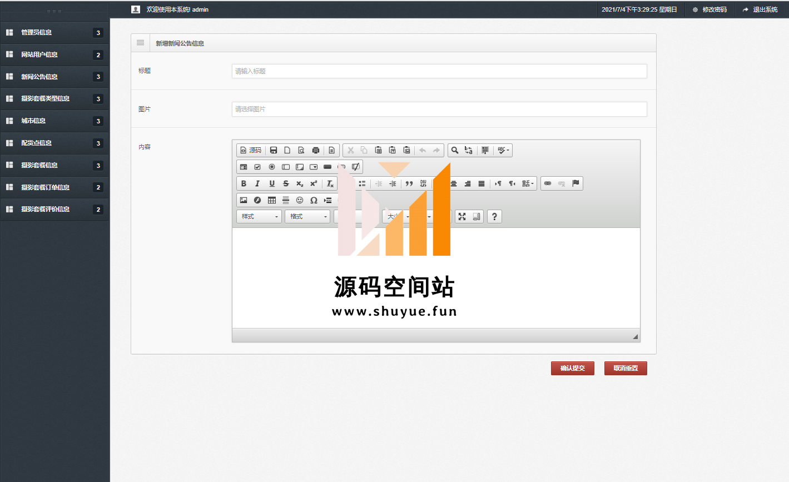Toggle Block Quote formatting
The image size is (789, 482).
[x=409, y=183]
